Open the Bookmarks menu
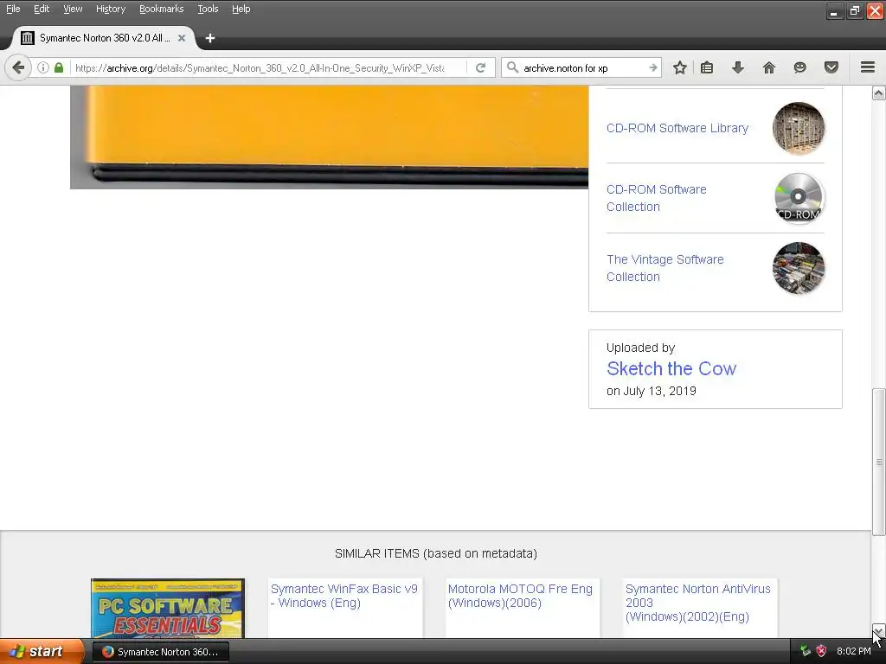The height and width of the screenshot is (664, 886). (161, 9)
